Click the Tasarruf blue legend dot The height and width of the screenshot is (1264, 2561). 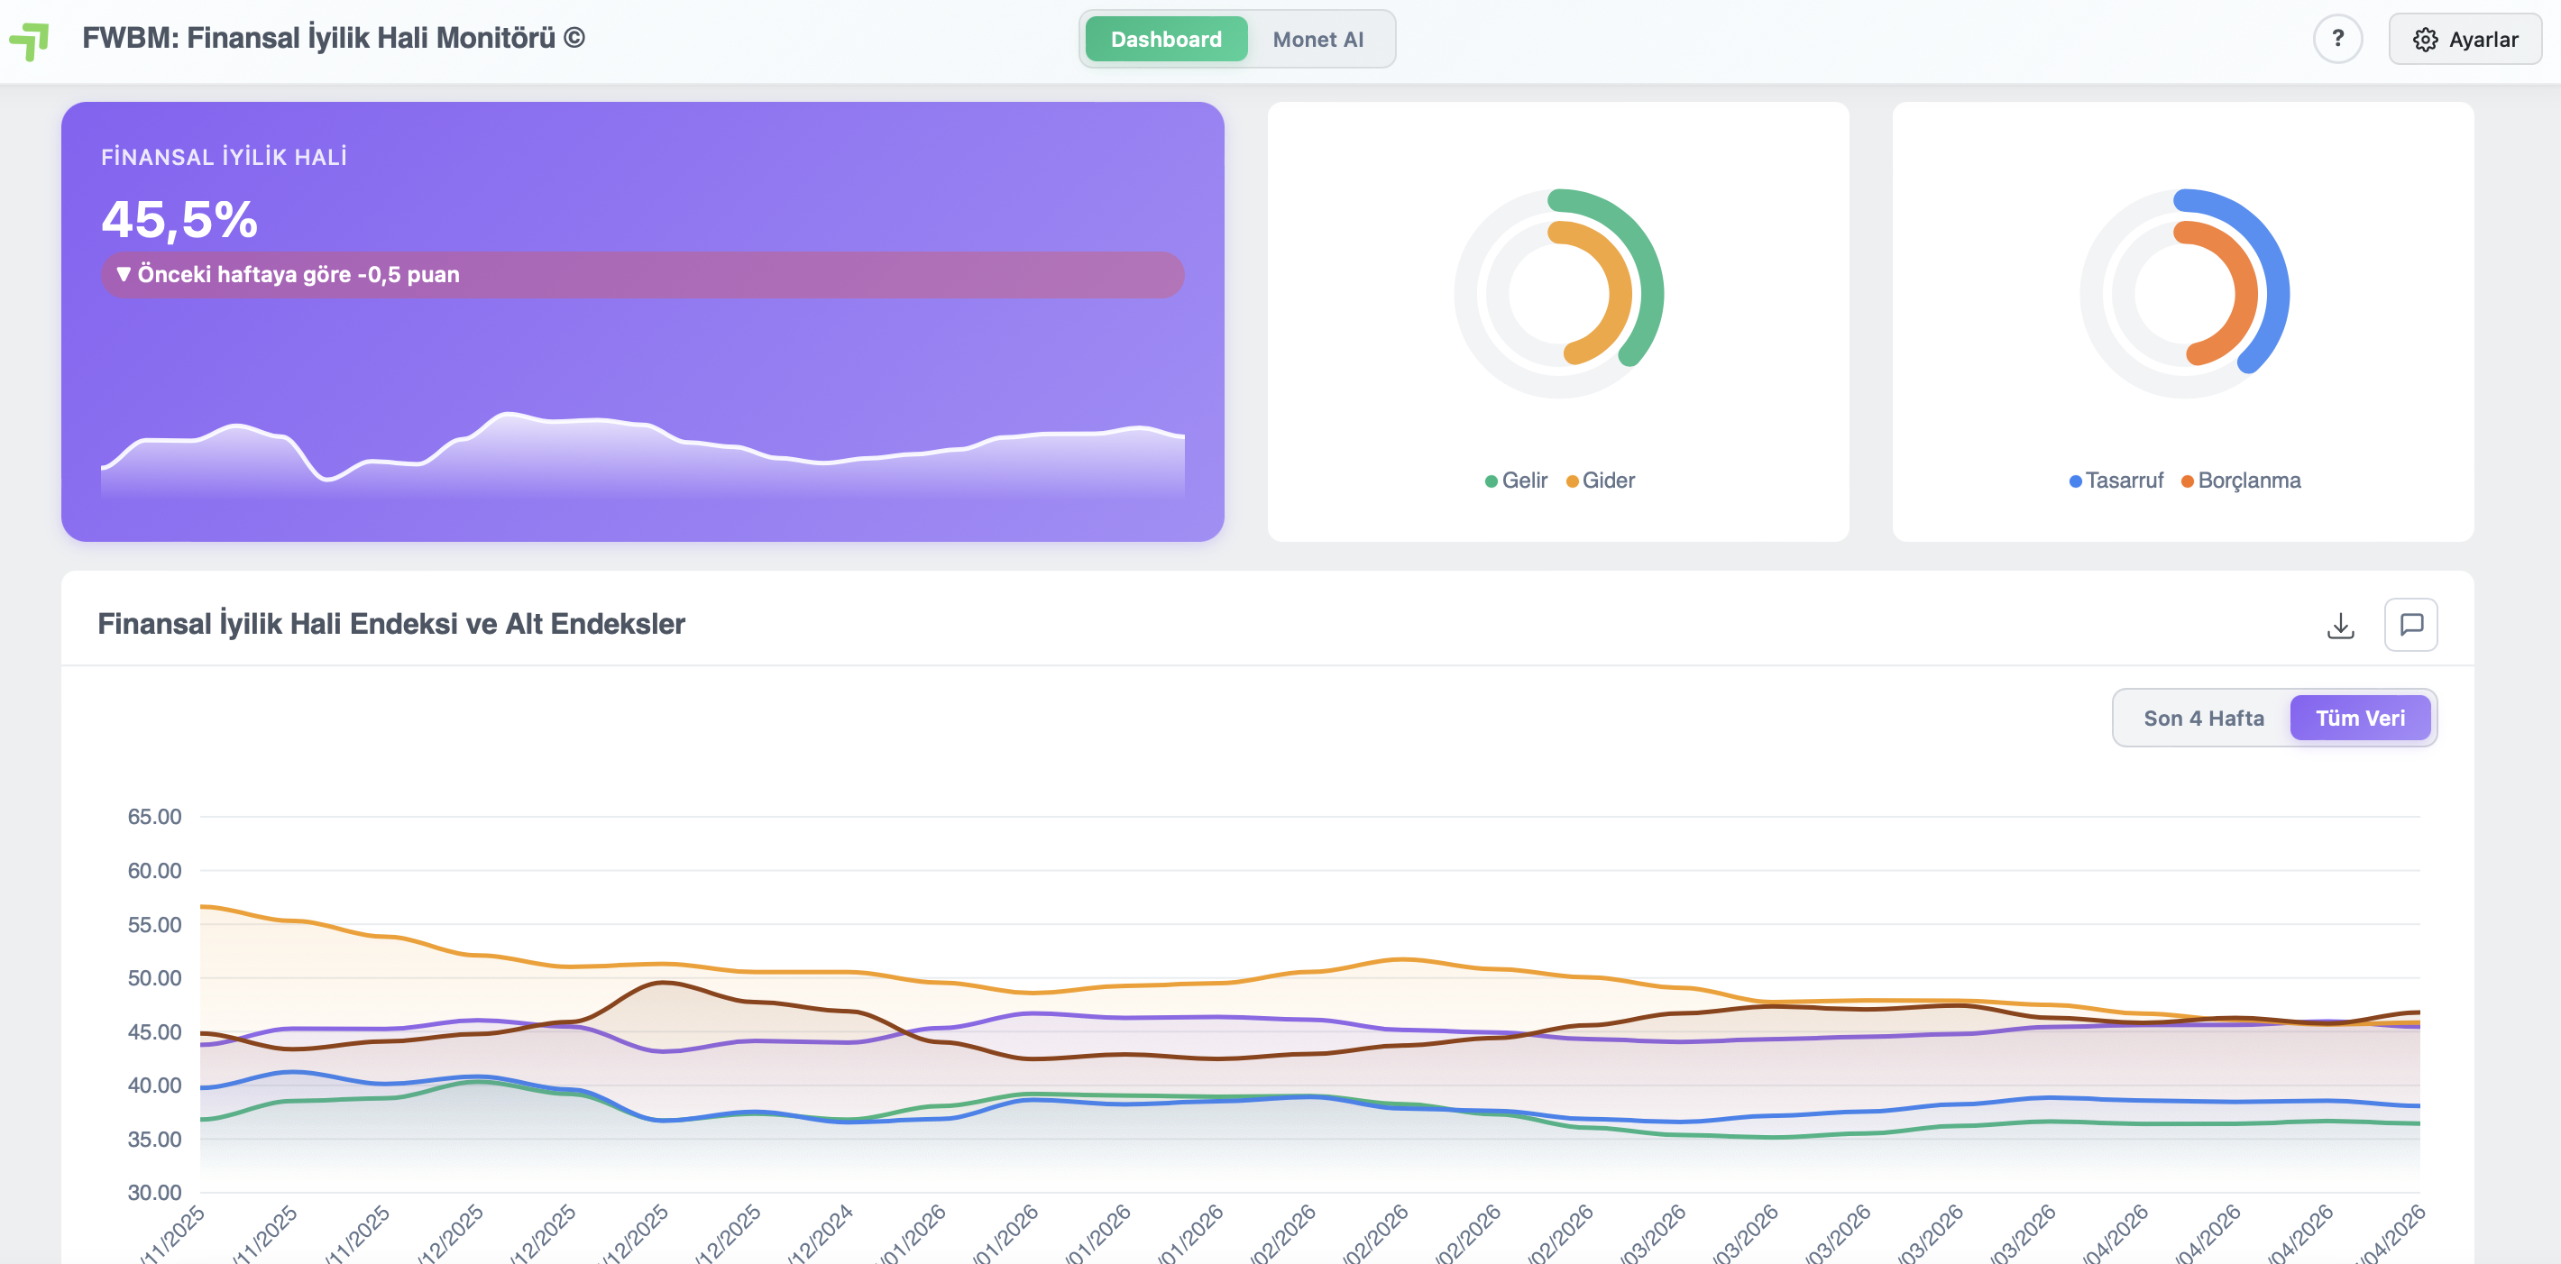[2075, 482]
